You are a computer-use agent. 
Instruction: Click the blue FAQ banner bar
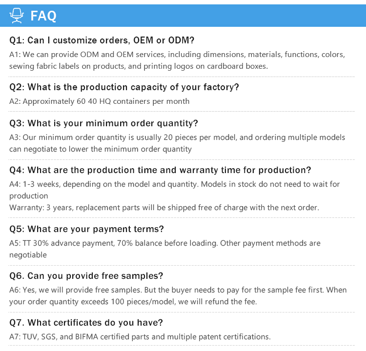183,16
